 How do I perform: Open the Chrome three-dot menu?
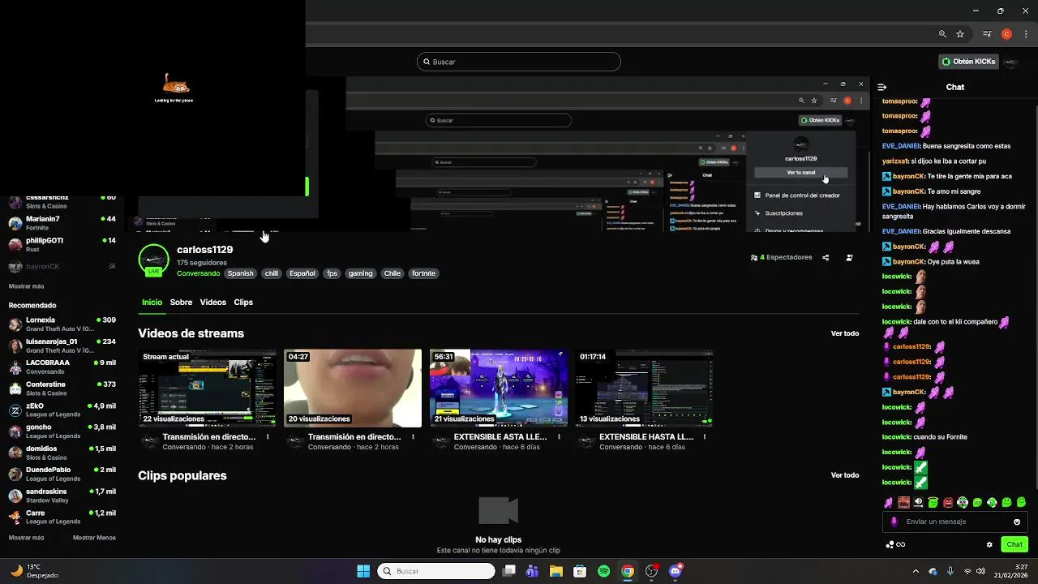(x=1025, y=34)
